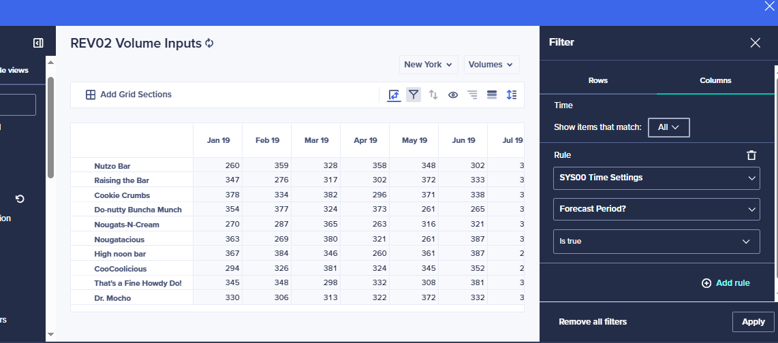Image resolution: width=778 pixels, height=343 pixels.
Task: Select the CooCoolicious row
Action: pyautogui.click(x=121, y=269)
